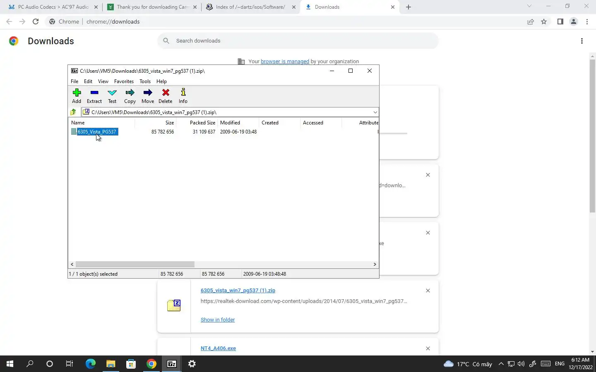Image resolution: width=596 pixels, height=372 pixels.
Task: Open the Chrome profile icon
Action: pyautogui.click(x=574, y=21)
